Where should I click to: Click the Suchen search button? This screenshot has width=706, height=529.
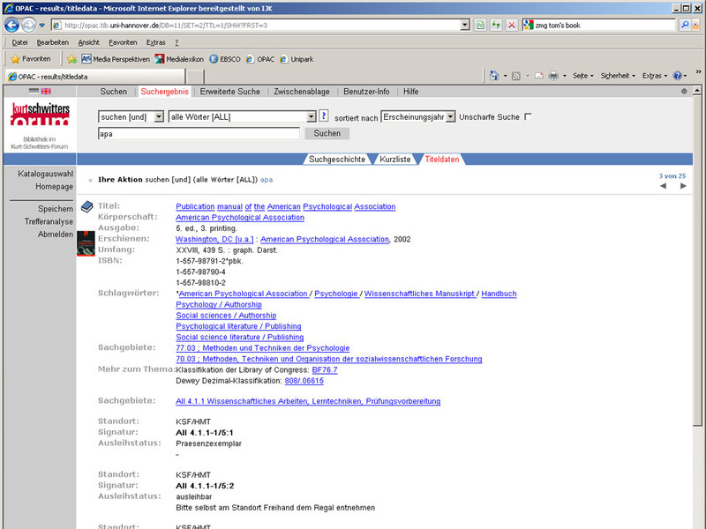[327, 133]
